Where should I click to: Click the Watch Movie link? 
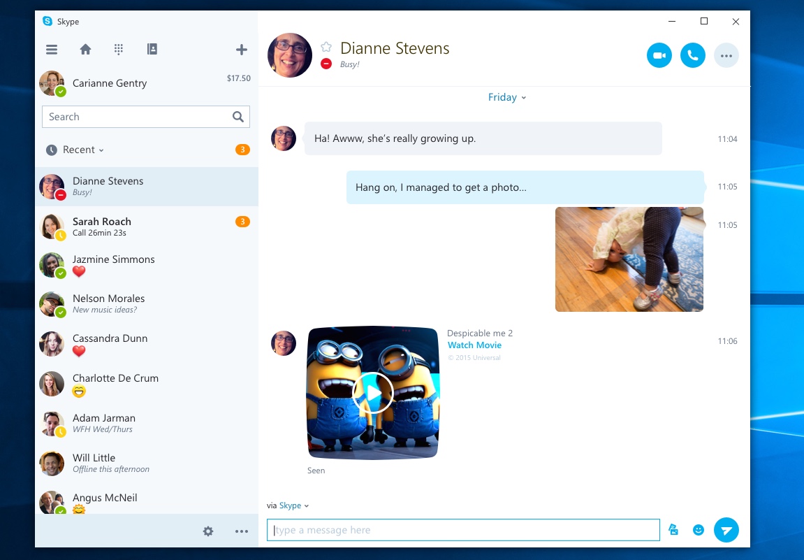pos(474,345)
